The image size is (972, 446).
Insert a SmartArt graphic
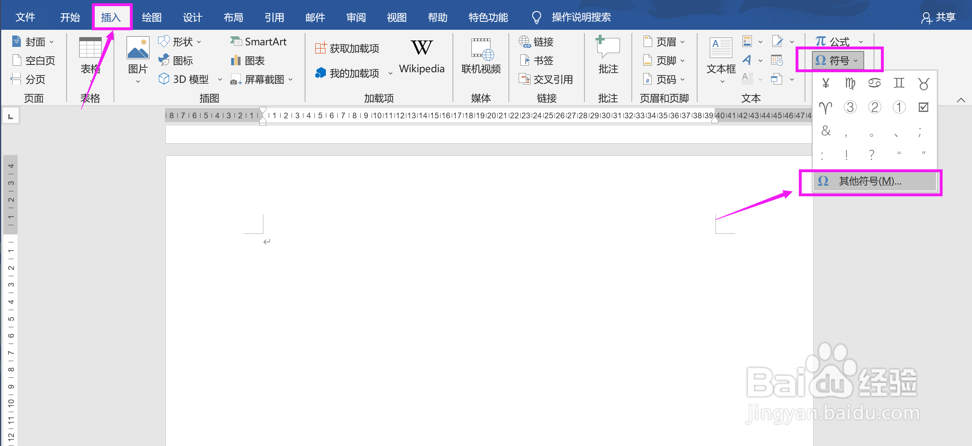coord(259,41)
